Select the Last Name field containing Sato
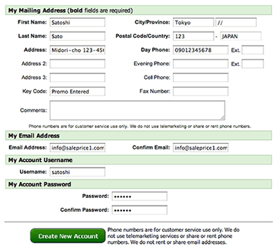 [78, 36]
